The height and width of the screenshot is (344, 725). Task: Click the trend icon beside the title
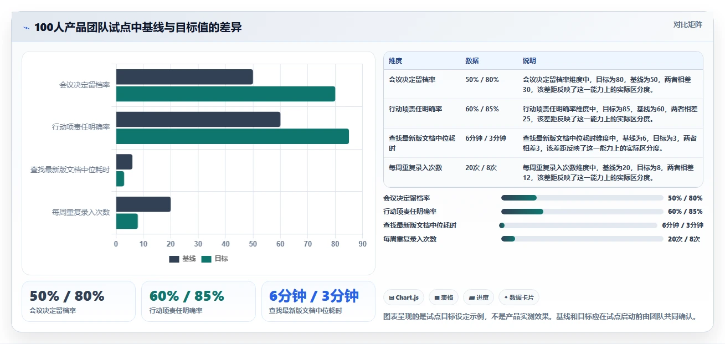(x=26, y=28)
